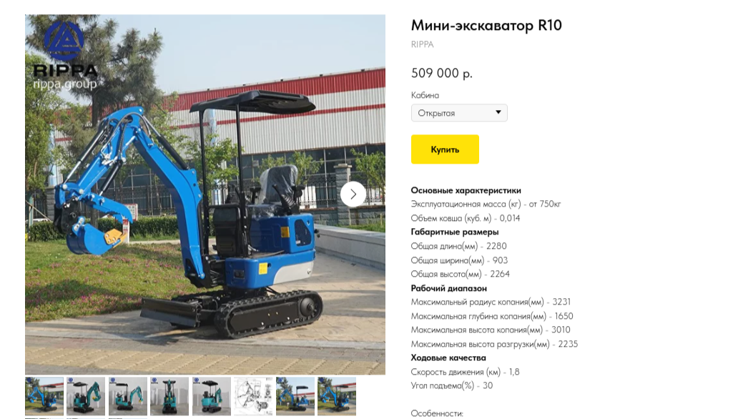Open the Кабина dropdown arrow
Image resolution: width=743 pixels, height=419 pixels.
click(498, 112)
